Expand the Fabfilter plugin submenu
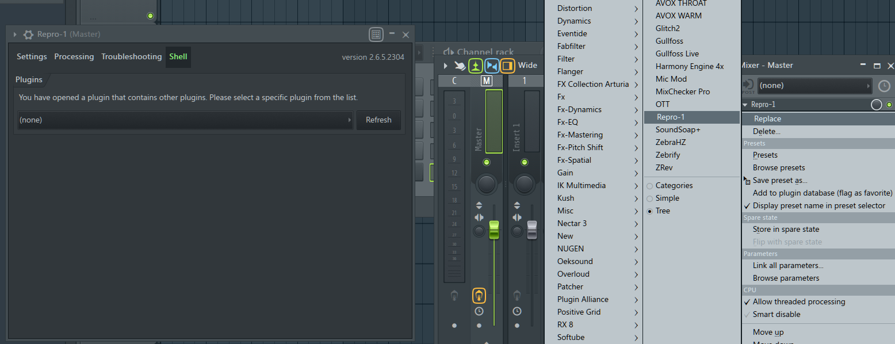Image resolution: width=895 pixels, height=344 pixels. tap(594, 47)
